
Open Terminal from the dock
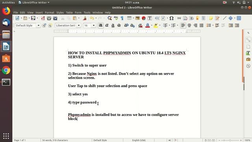pyautogui.click(x=6, y=82)
